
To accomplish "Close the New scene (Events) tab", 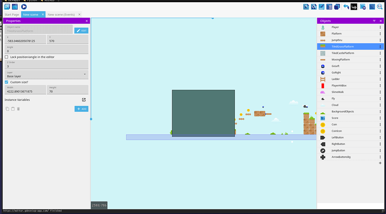I will tap(79, 15).
